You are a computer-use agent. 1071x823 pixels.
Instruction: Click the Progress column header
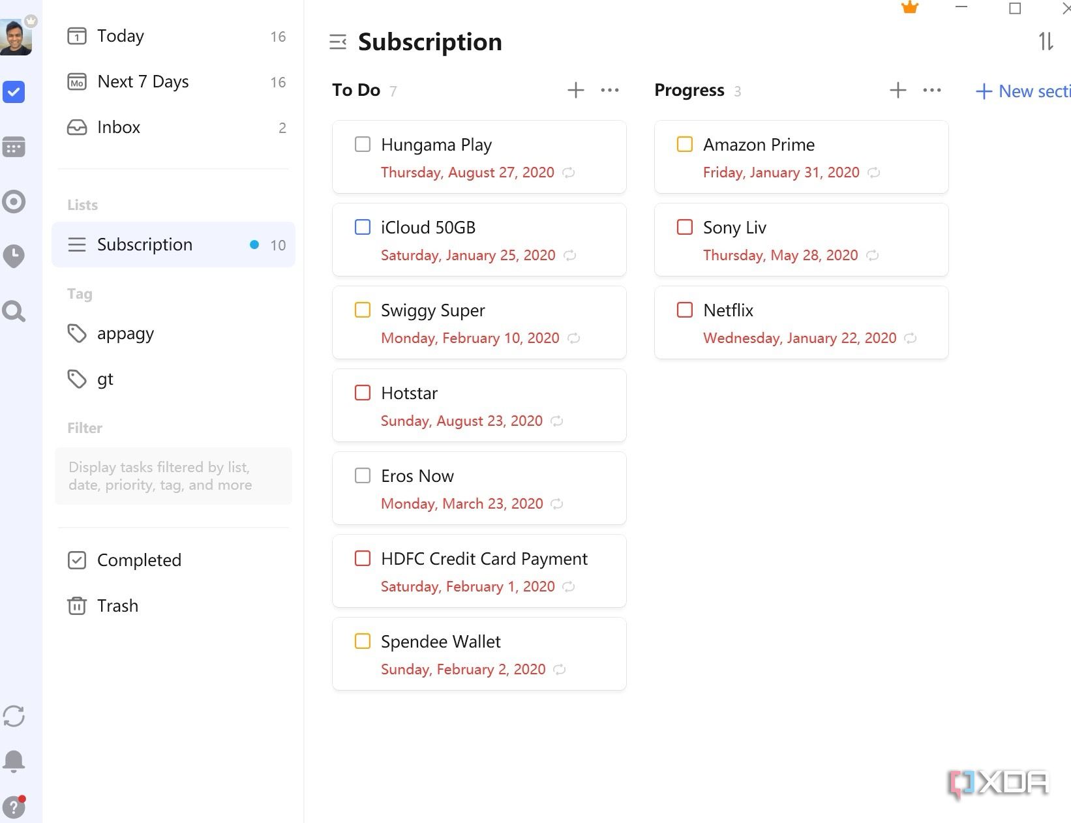[x=689, y=90]
